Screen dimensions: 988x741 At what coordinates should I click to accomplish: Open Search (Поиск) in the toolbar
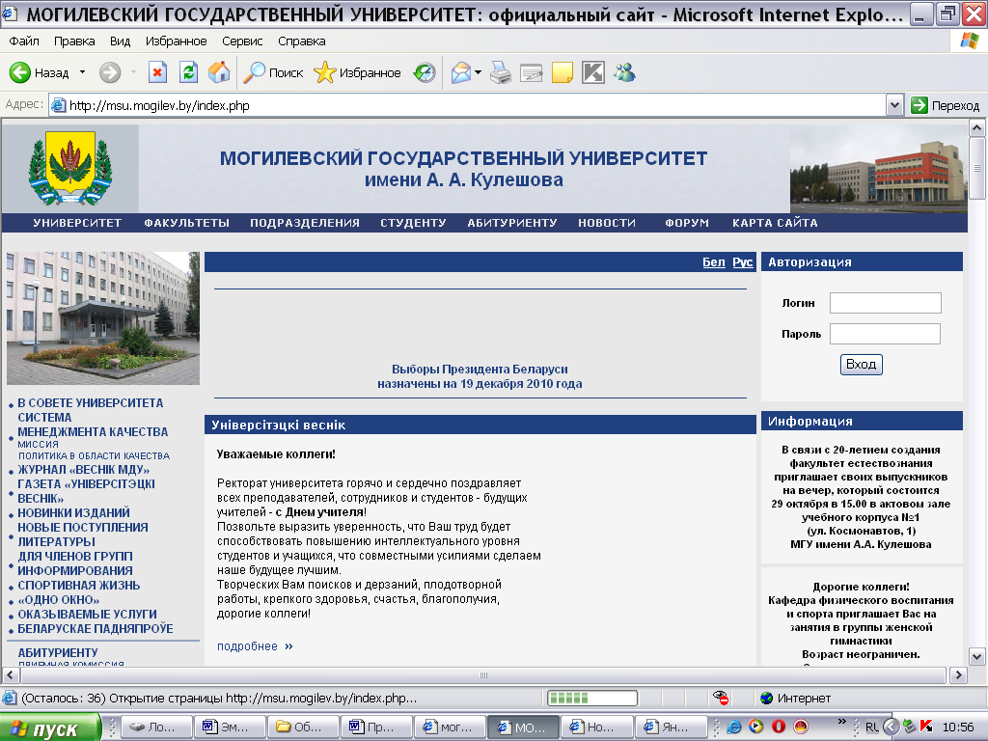pyautogui.click(x=273, y=72)
